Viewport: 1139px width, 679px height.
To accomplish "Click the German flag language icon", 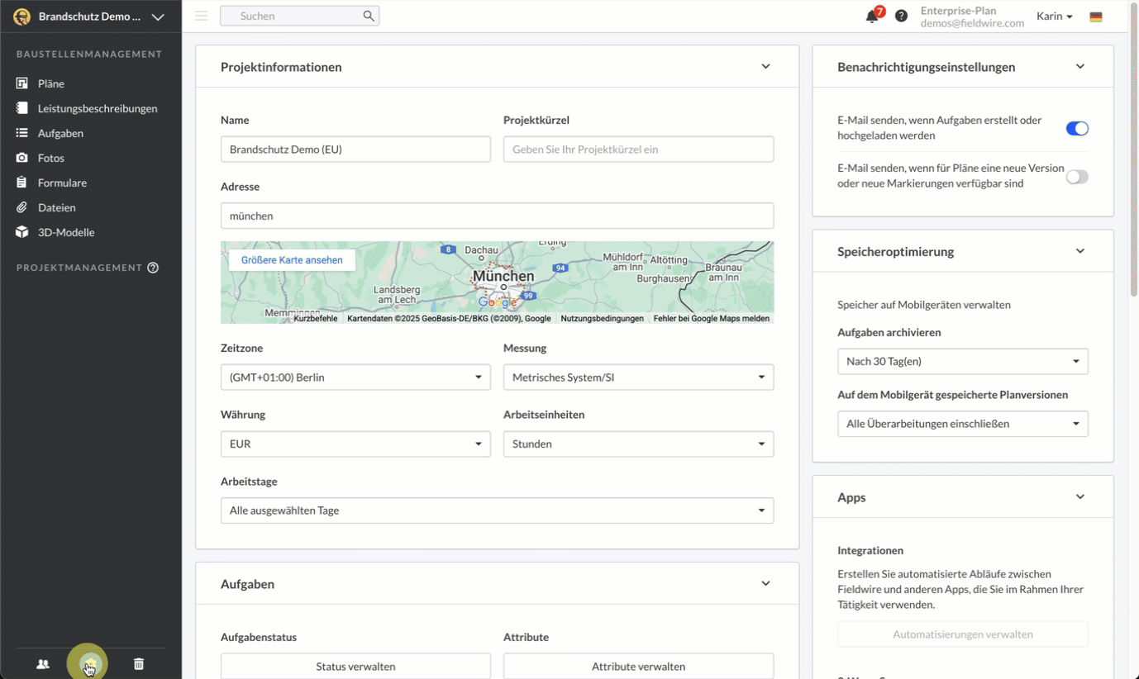I will [1096, 17].
